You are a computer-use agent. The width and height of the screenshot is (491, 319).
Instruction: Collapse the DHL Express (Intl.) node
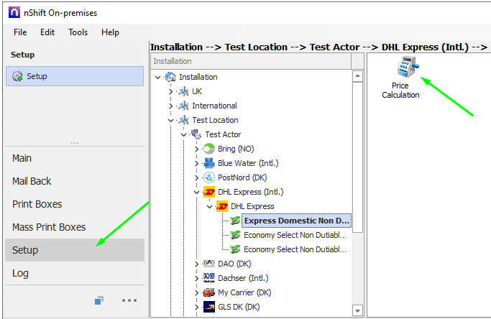[197, 192]
